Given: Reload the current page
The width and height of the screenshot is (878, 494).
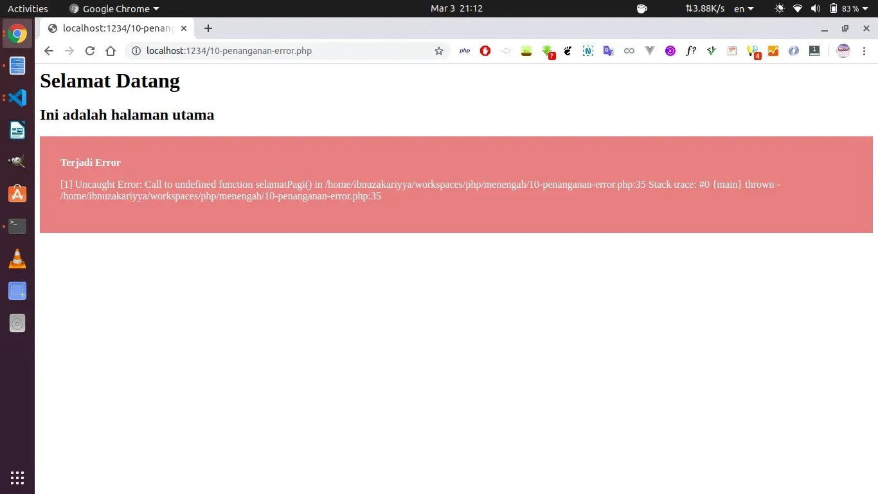Looking at the screenshot, I should tap(90, 51).
